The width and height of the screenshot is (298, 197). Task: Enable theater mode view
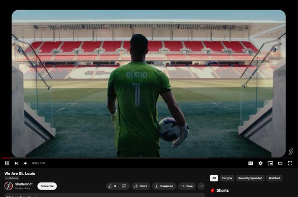tap(280, 163)
